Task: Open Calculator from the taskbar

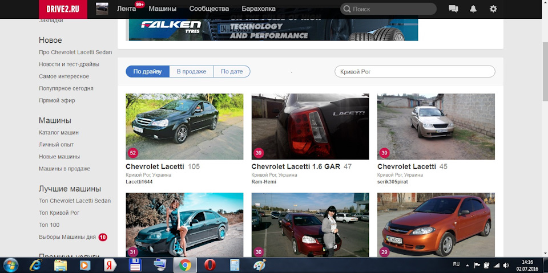Action: point(235,266)
